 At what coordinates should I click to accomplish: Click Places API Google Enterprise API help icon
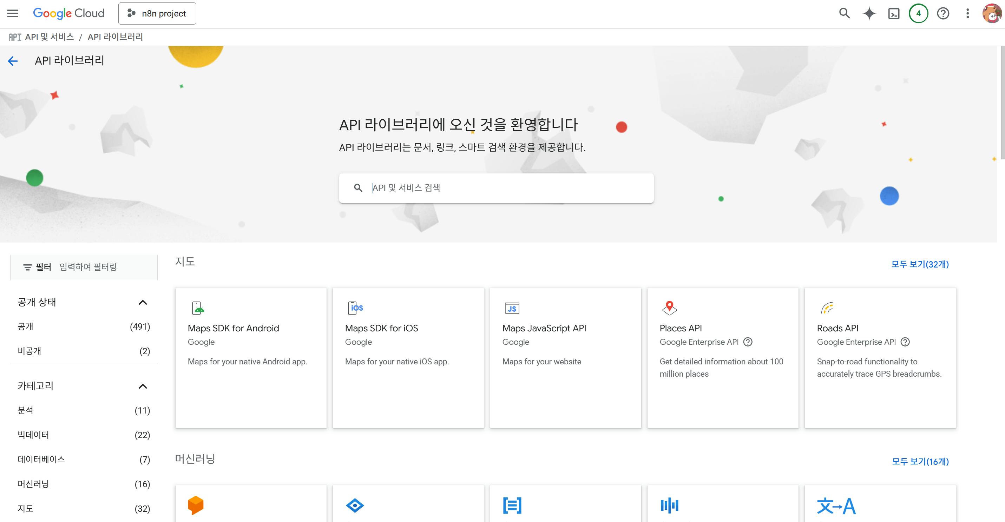(x=748, y=342)
